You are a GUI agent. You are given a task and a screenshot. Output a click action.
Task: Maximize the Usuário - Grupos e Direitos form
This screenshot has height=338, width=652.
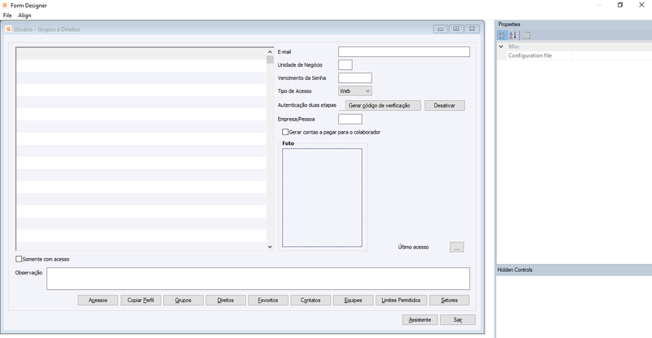456,29
